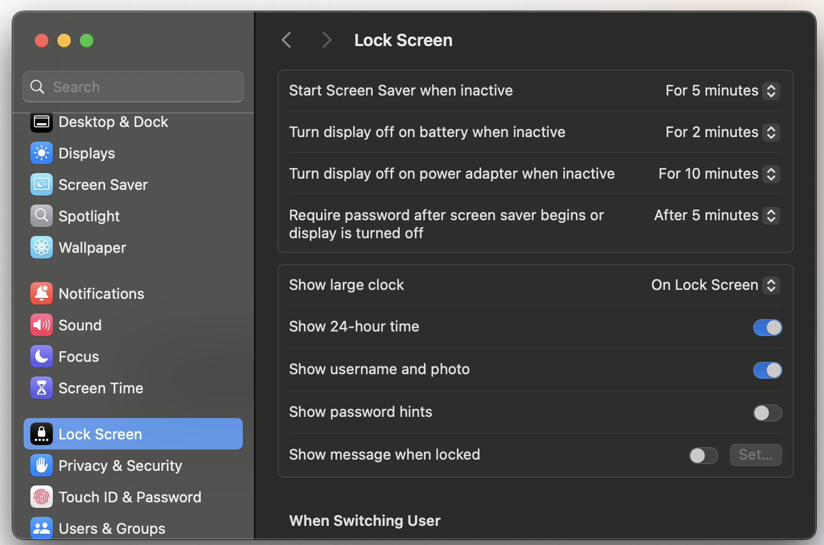Click the Focus moon icon

click(x=42, y=357)
